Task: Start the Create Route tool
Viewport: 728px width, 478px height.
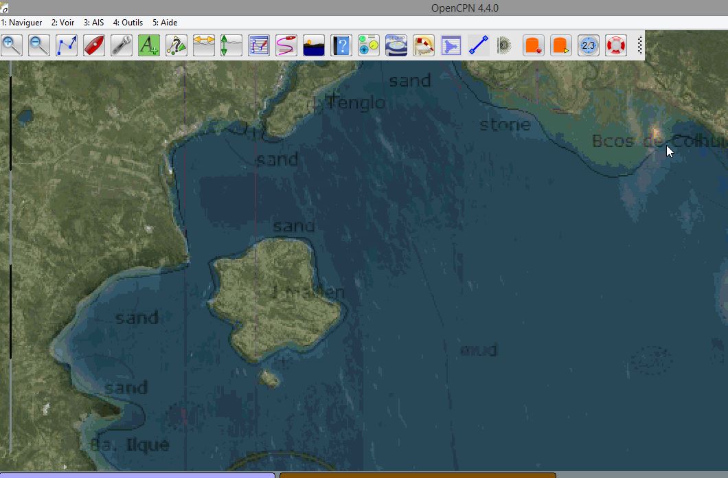Action: pos(67,45)
